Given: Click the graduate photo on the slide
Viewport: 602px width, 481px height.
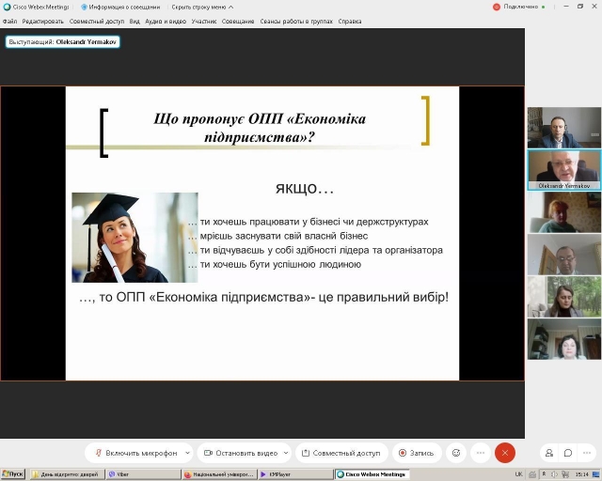Looking at the screenshot, I should 135,238.
